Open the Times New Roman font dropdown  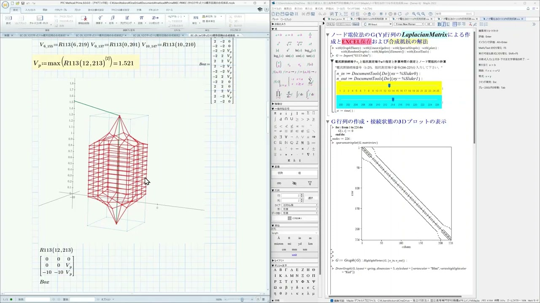coord(409,24)
